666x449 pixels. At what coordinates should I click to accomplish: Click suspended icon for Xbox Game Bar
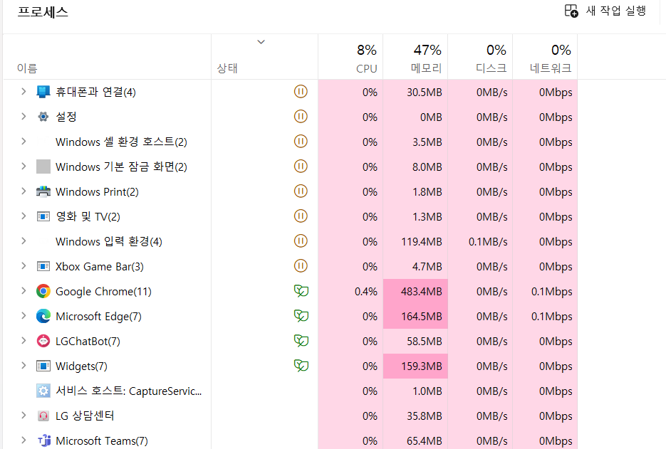(301, 266)
